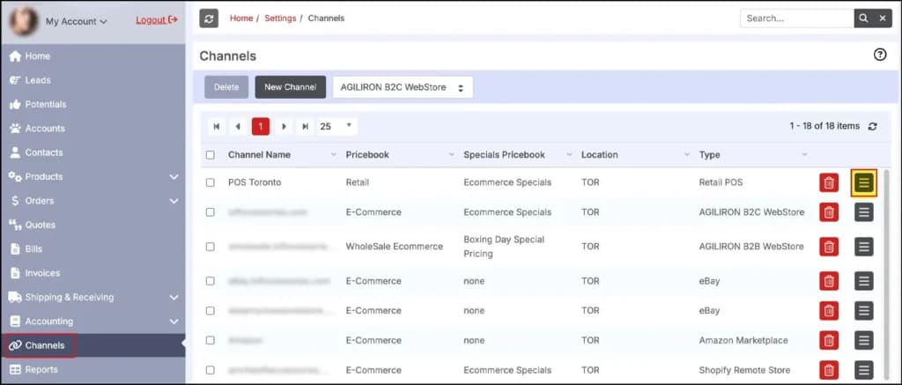
Task: Open the help question mark icon
Action: [x=880, y=56]
